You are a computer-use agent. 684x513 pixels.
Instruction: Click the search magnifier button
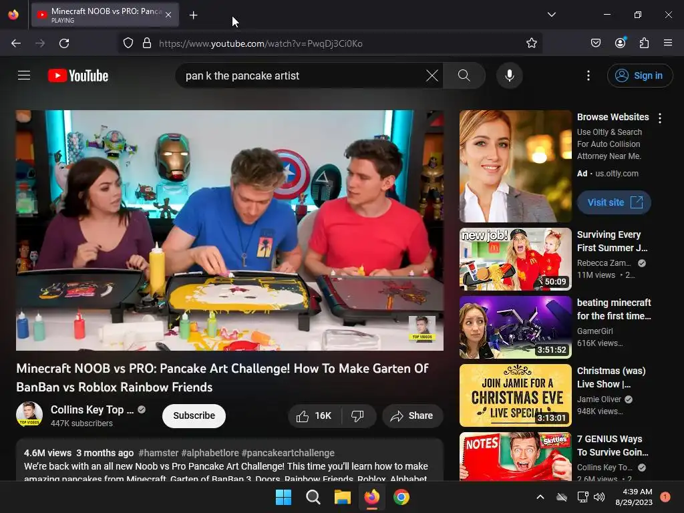464,75
